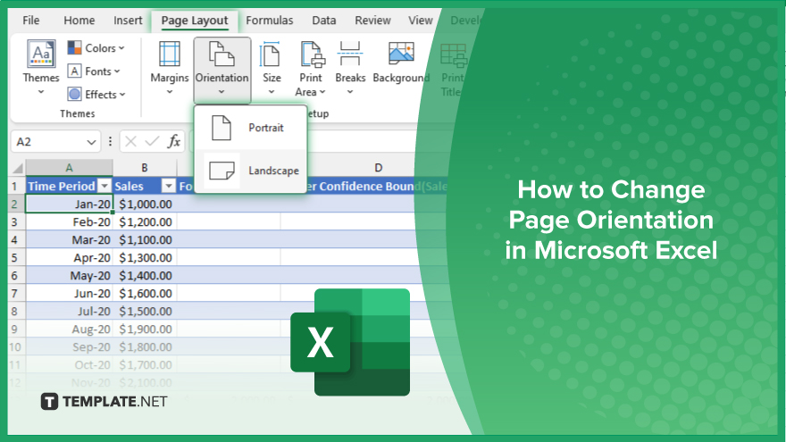Expand the Orientation dropdown chevron
The width and height of the screenshot is (786, 442).
pyautogui.click(x=222, y=92)
